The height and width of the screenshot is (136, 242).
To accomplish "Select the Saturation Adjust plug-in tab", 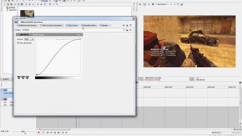I will 89,25.
